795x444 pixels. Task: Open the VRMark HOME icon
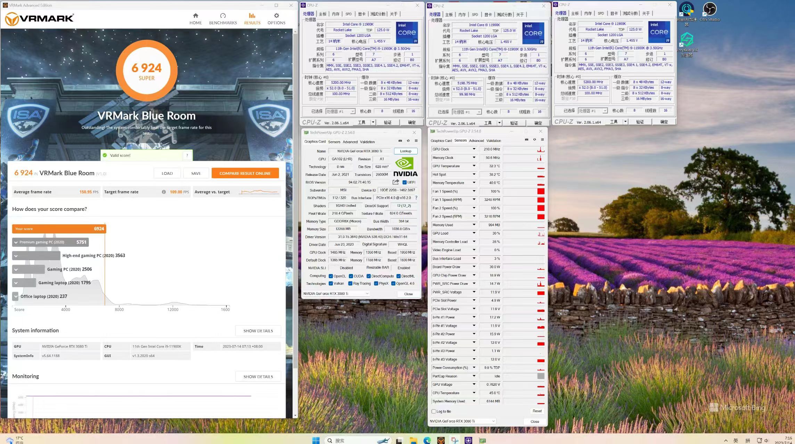pos(196,16)
